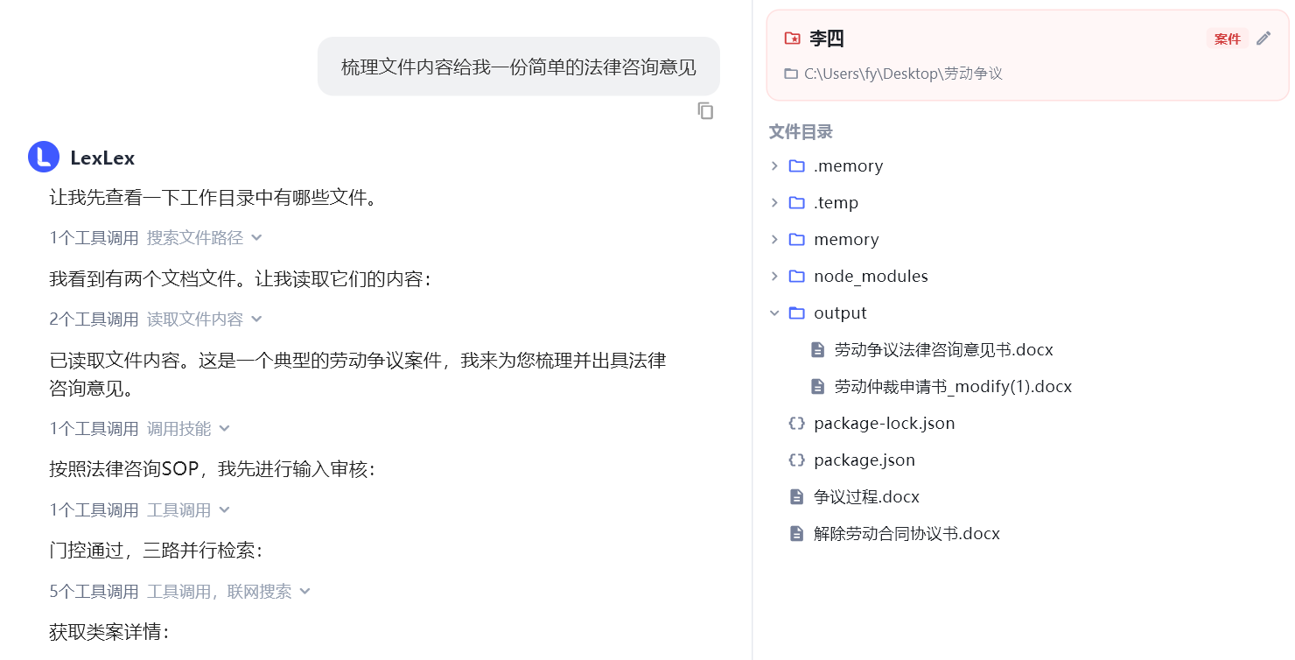The height and width of the screenshot is (660, 1295).
Task: Click the memory folder icon
Action: [796, 240]
